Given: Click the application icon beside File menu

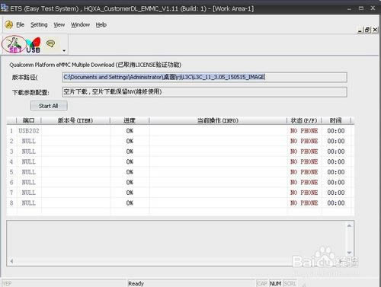Looking at the screenshot, I should pyautogui.click(x=8, y=24).
